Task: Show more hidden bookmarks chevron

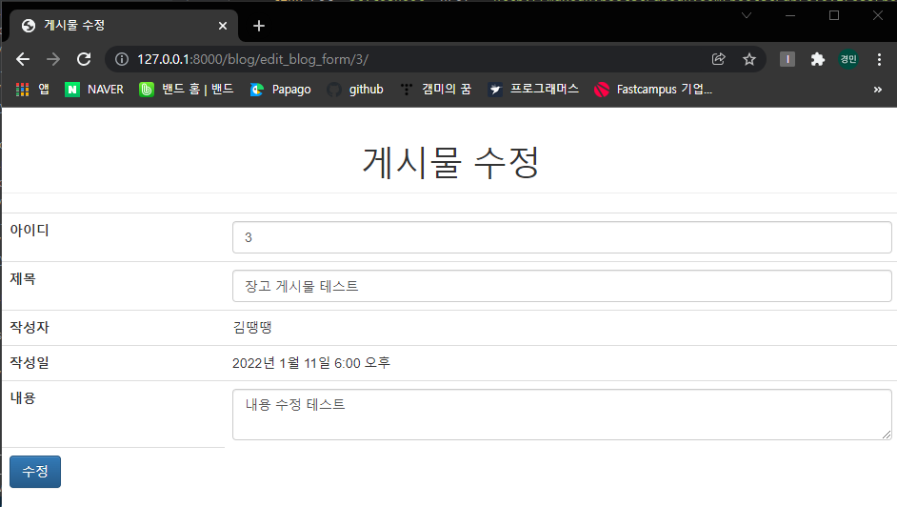Action: 878,90
